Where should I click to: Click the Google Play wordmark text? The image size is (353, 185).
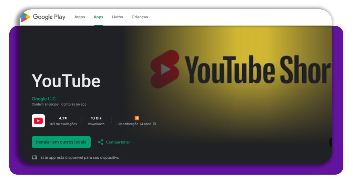coord(49,17)
